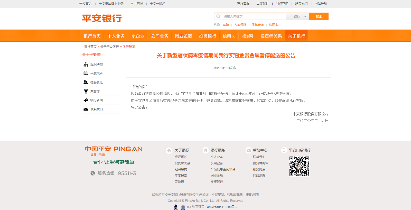Click 关于平安银行 in the breadcrumb
Image resolution: width=411 pixels, height=210 pixels.
point(109,47)
